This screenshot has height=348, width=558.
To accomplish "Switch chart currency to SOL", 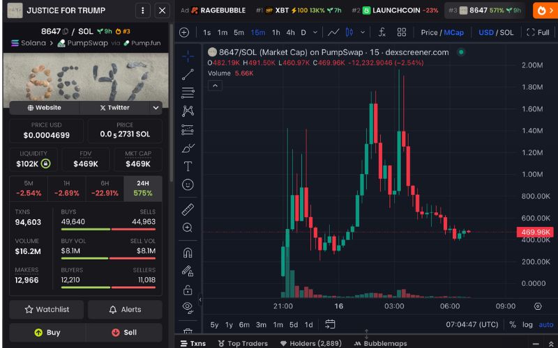I will pos(507,33).
